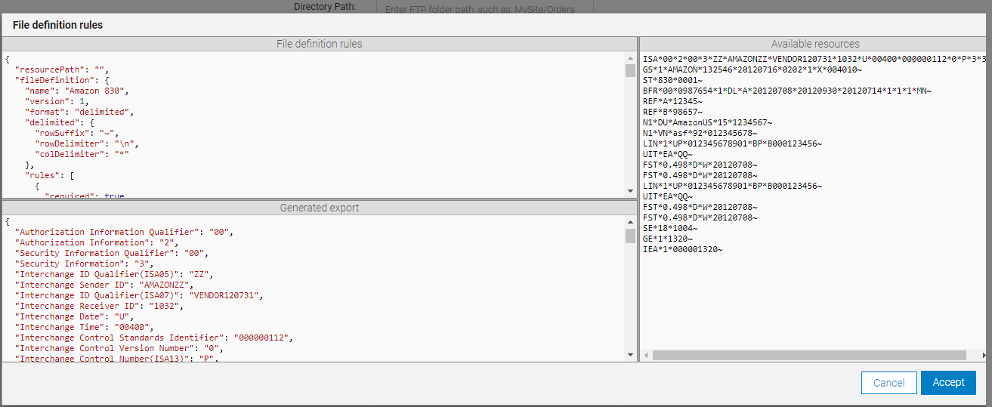Click the "rules": [ line

coord(49,175)
